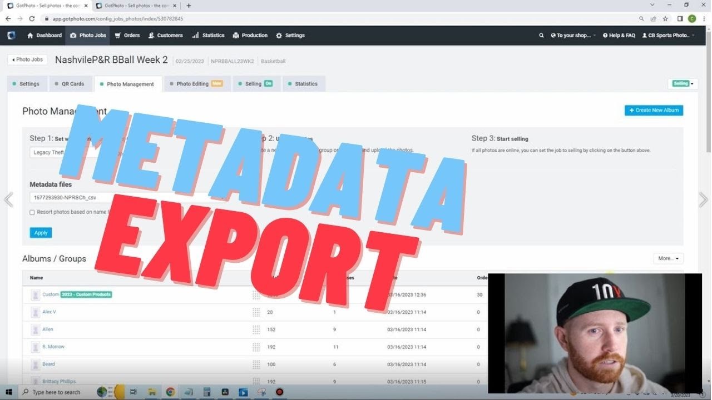Open the Selling status dropdown
Viewport: 712px width, 400px height.
point(683,84)
